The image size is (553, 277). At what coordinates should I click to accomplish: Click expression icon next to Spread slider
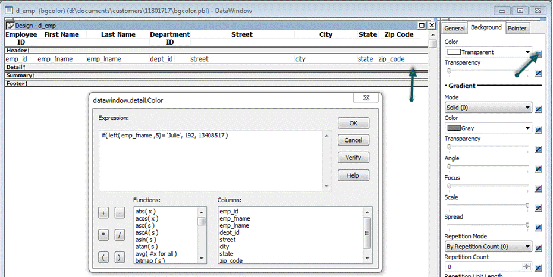pos(538,227)
